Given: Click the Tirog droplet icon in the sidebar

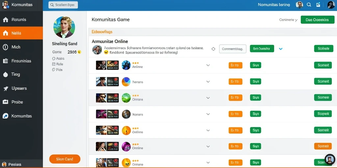Looking at the screenshot, I should pos(5,74).
